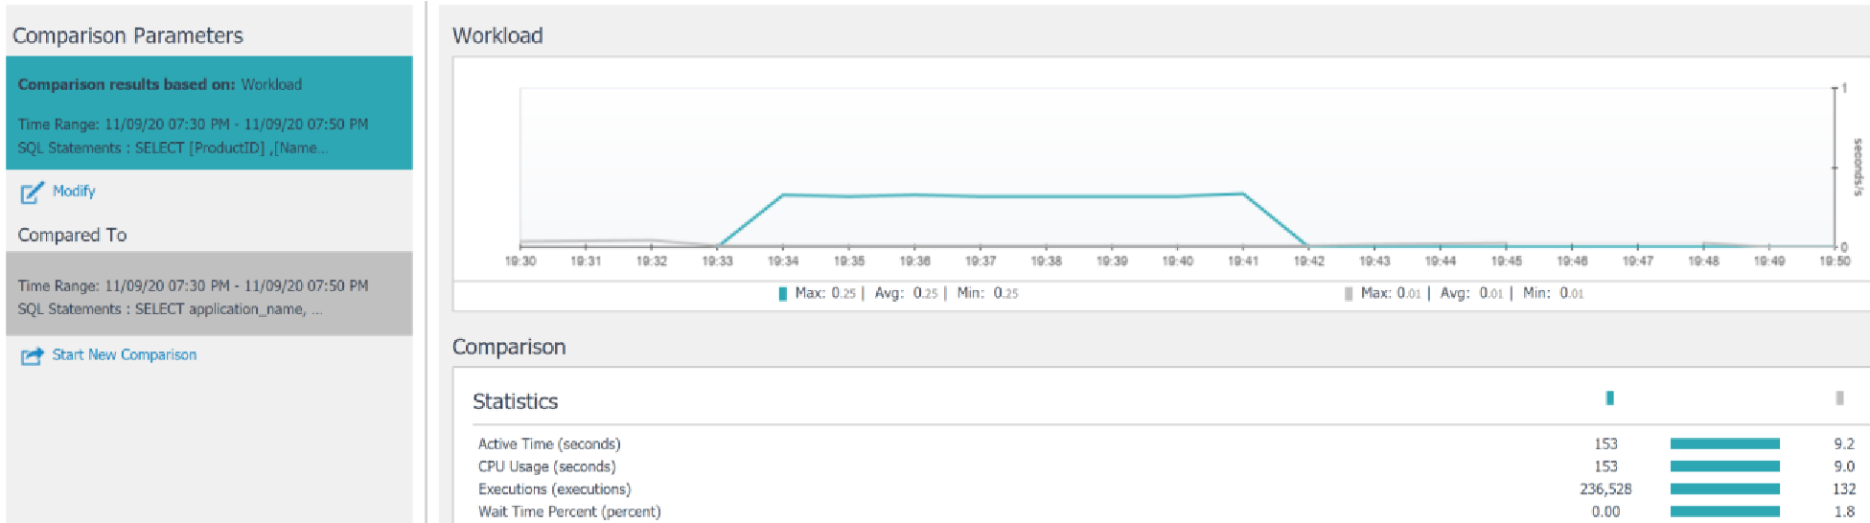
Task: Click the Active Time (seconds) row label
Action: 549,443
